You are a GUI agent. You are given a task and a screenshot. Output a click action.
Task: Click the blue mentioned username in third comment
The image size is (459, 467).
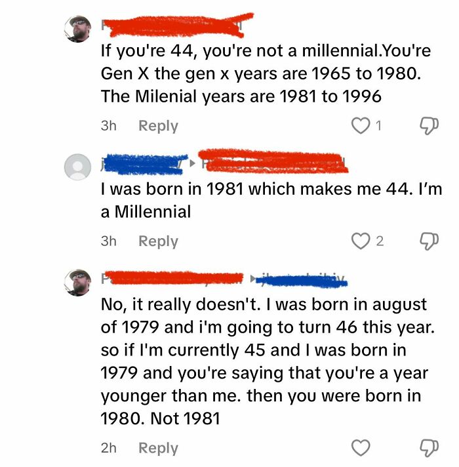pos(302,281)
